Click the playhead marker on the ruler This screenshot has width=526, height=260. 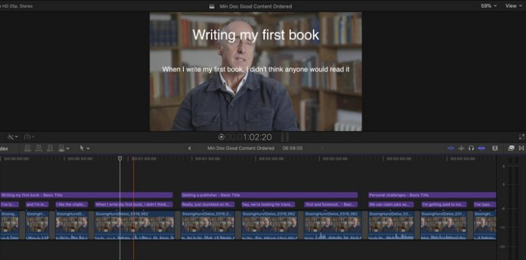point(120,159)
